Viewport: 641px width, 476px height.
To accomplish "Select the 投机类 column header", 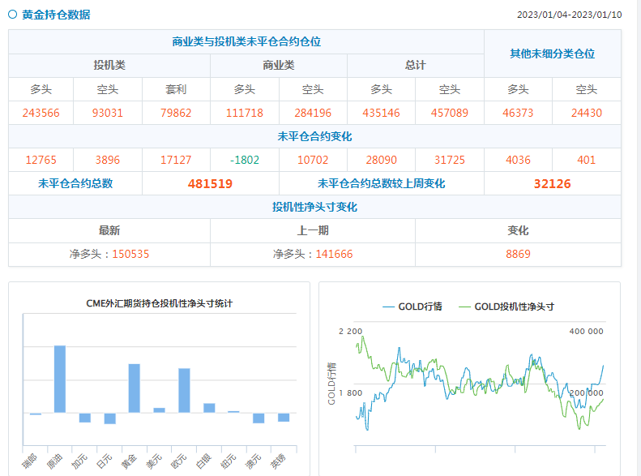I will click(109, 66).
